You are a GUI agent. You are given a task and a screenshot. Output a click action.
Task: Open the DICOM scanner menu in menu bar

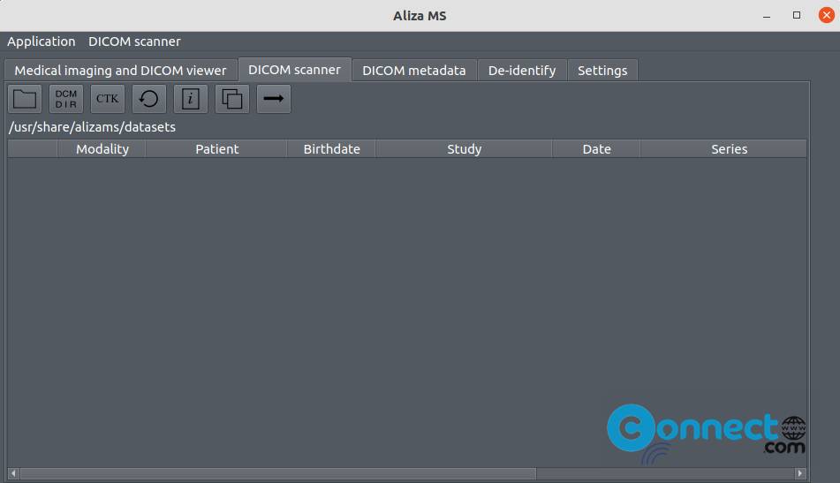click(x=134, y=42)
